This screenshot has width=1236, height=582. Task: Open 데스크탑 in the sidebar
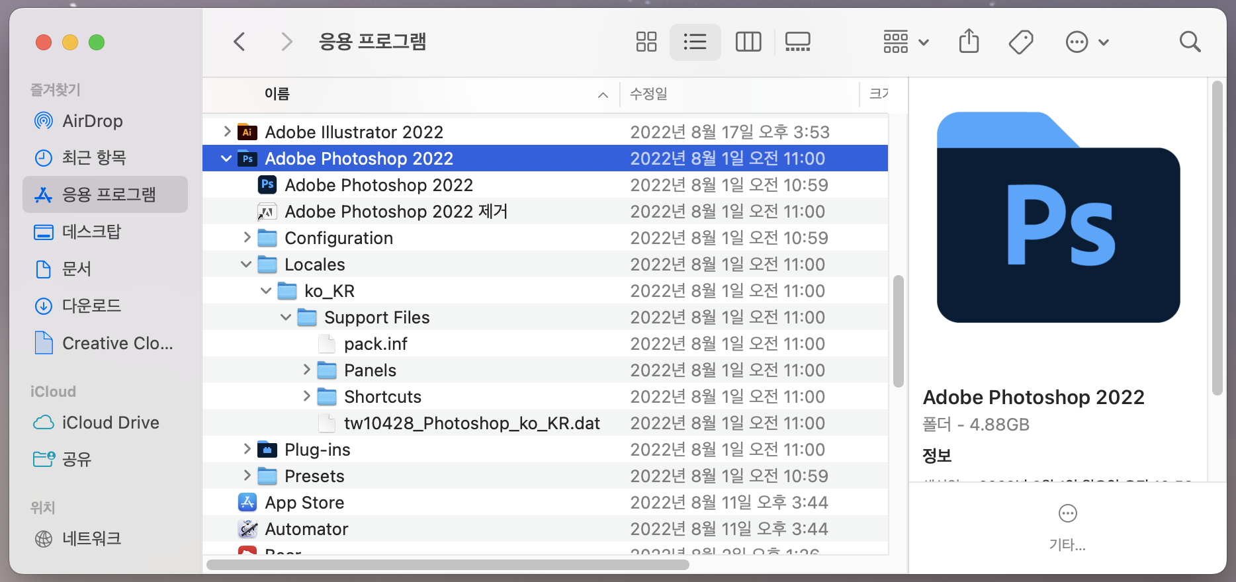click(x=106, y=231)
